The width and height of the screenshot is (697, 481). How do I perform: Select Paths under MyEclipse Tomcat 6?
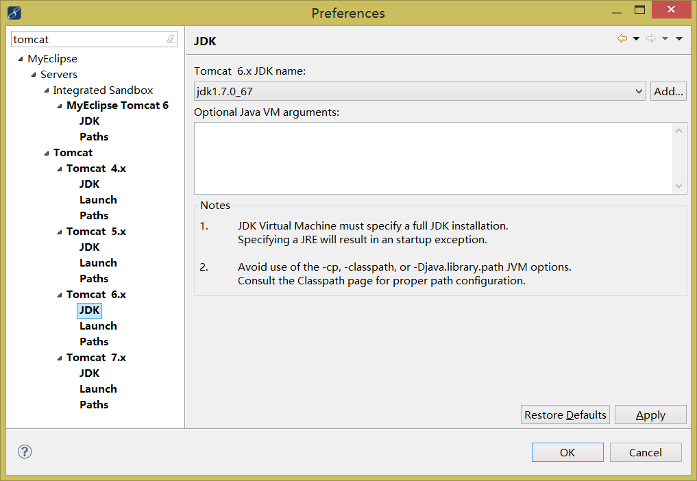point(94,136)
